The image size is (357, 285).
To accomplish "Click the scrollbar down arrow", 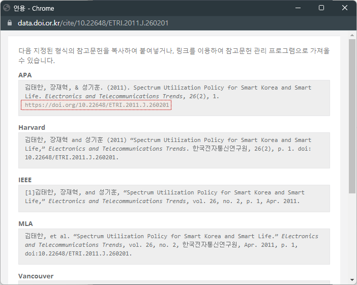I will tap(352, 280).
